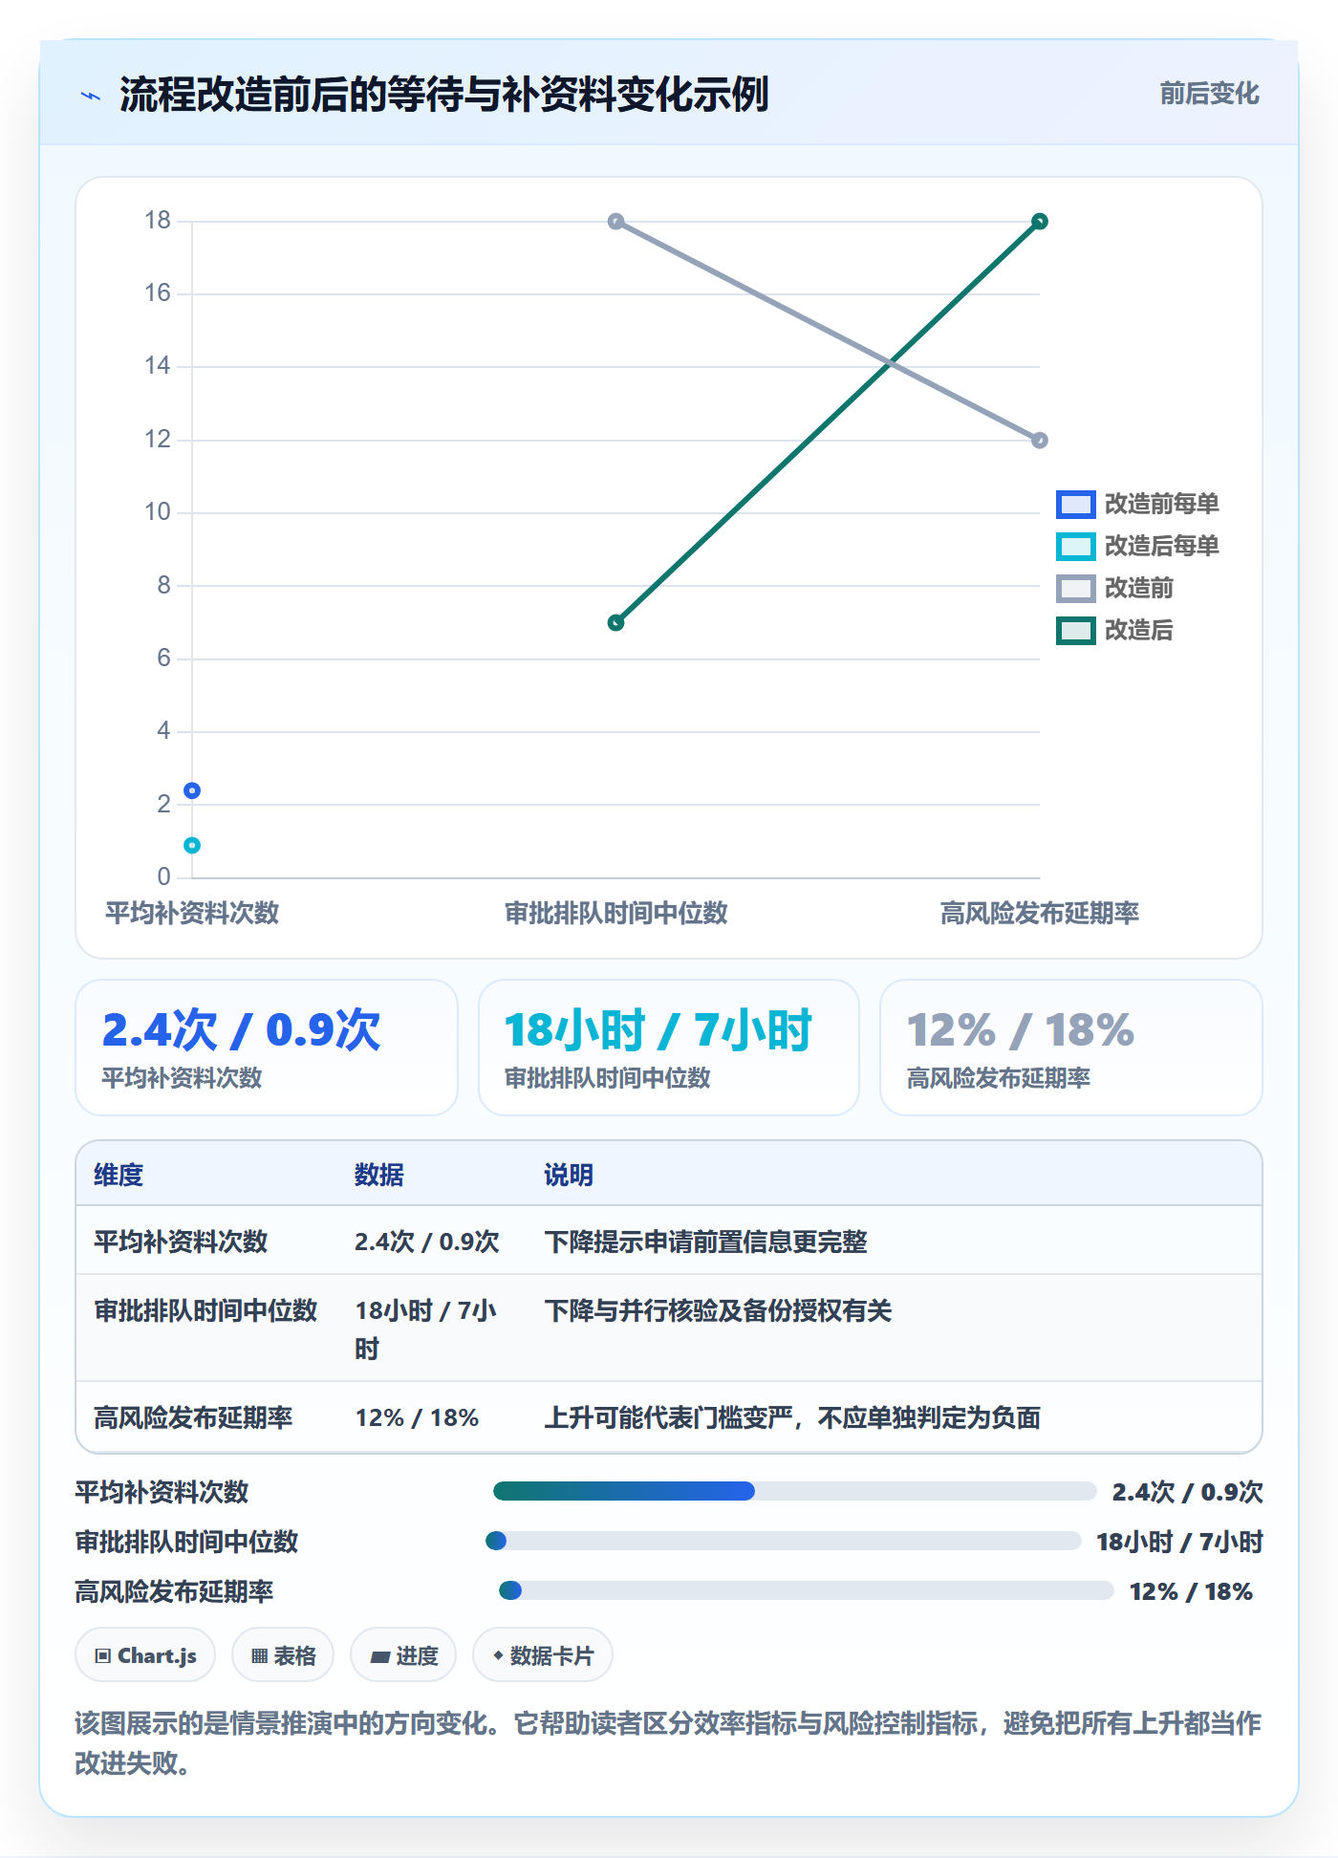
Task: Click the 数据 table column header
Action: coord(379,1175)
